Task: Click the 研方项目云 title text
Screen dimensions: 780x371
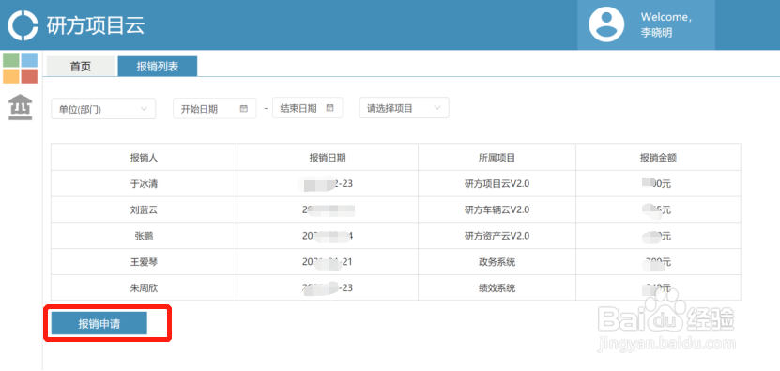Action: 96,25
